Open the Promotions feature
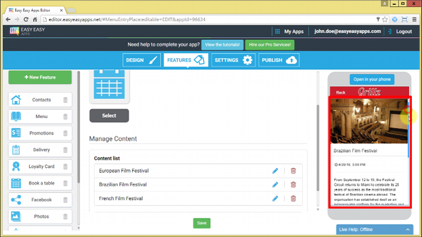This screenshot has height=237, width=422. click(x=40, y=133)
